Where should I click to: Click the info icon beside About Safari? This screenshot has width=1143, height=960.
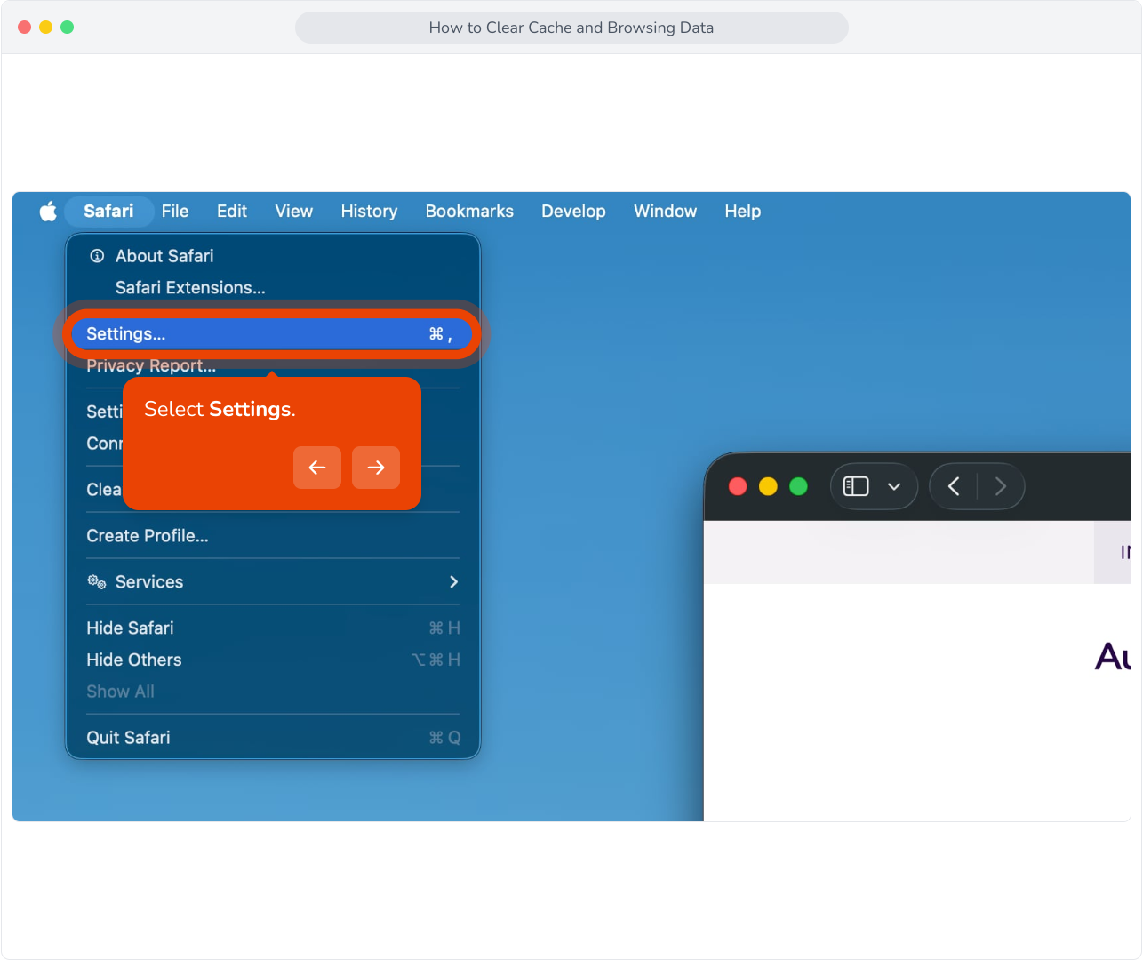[x=97, y=256]
